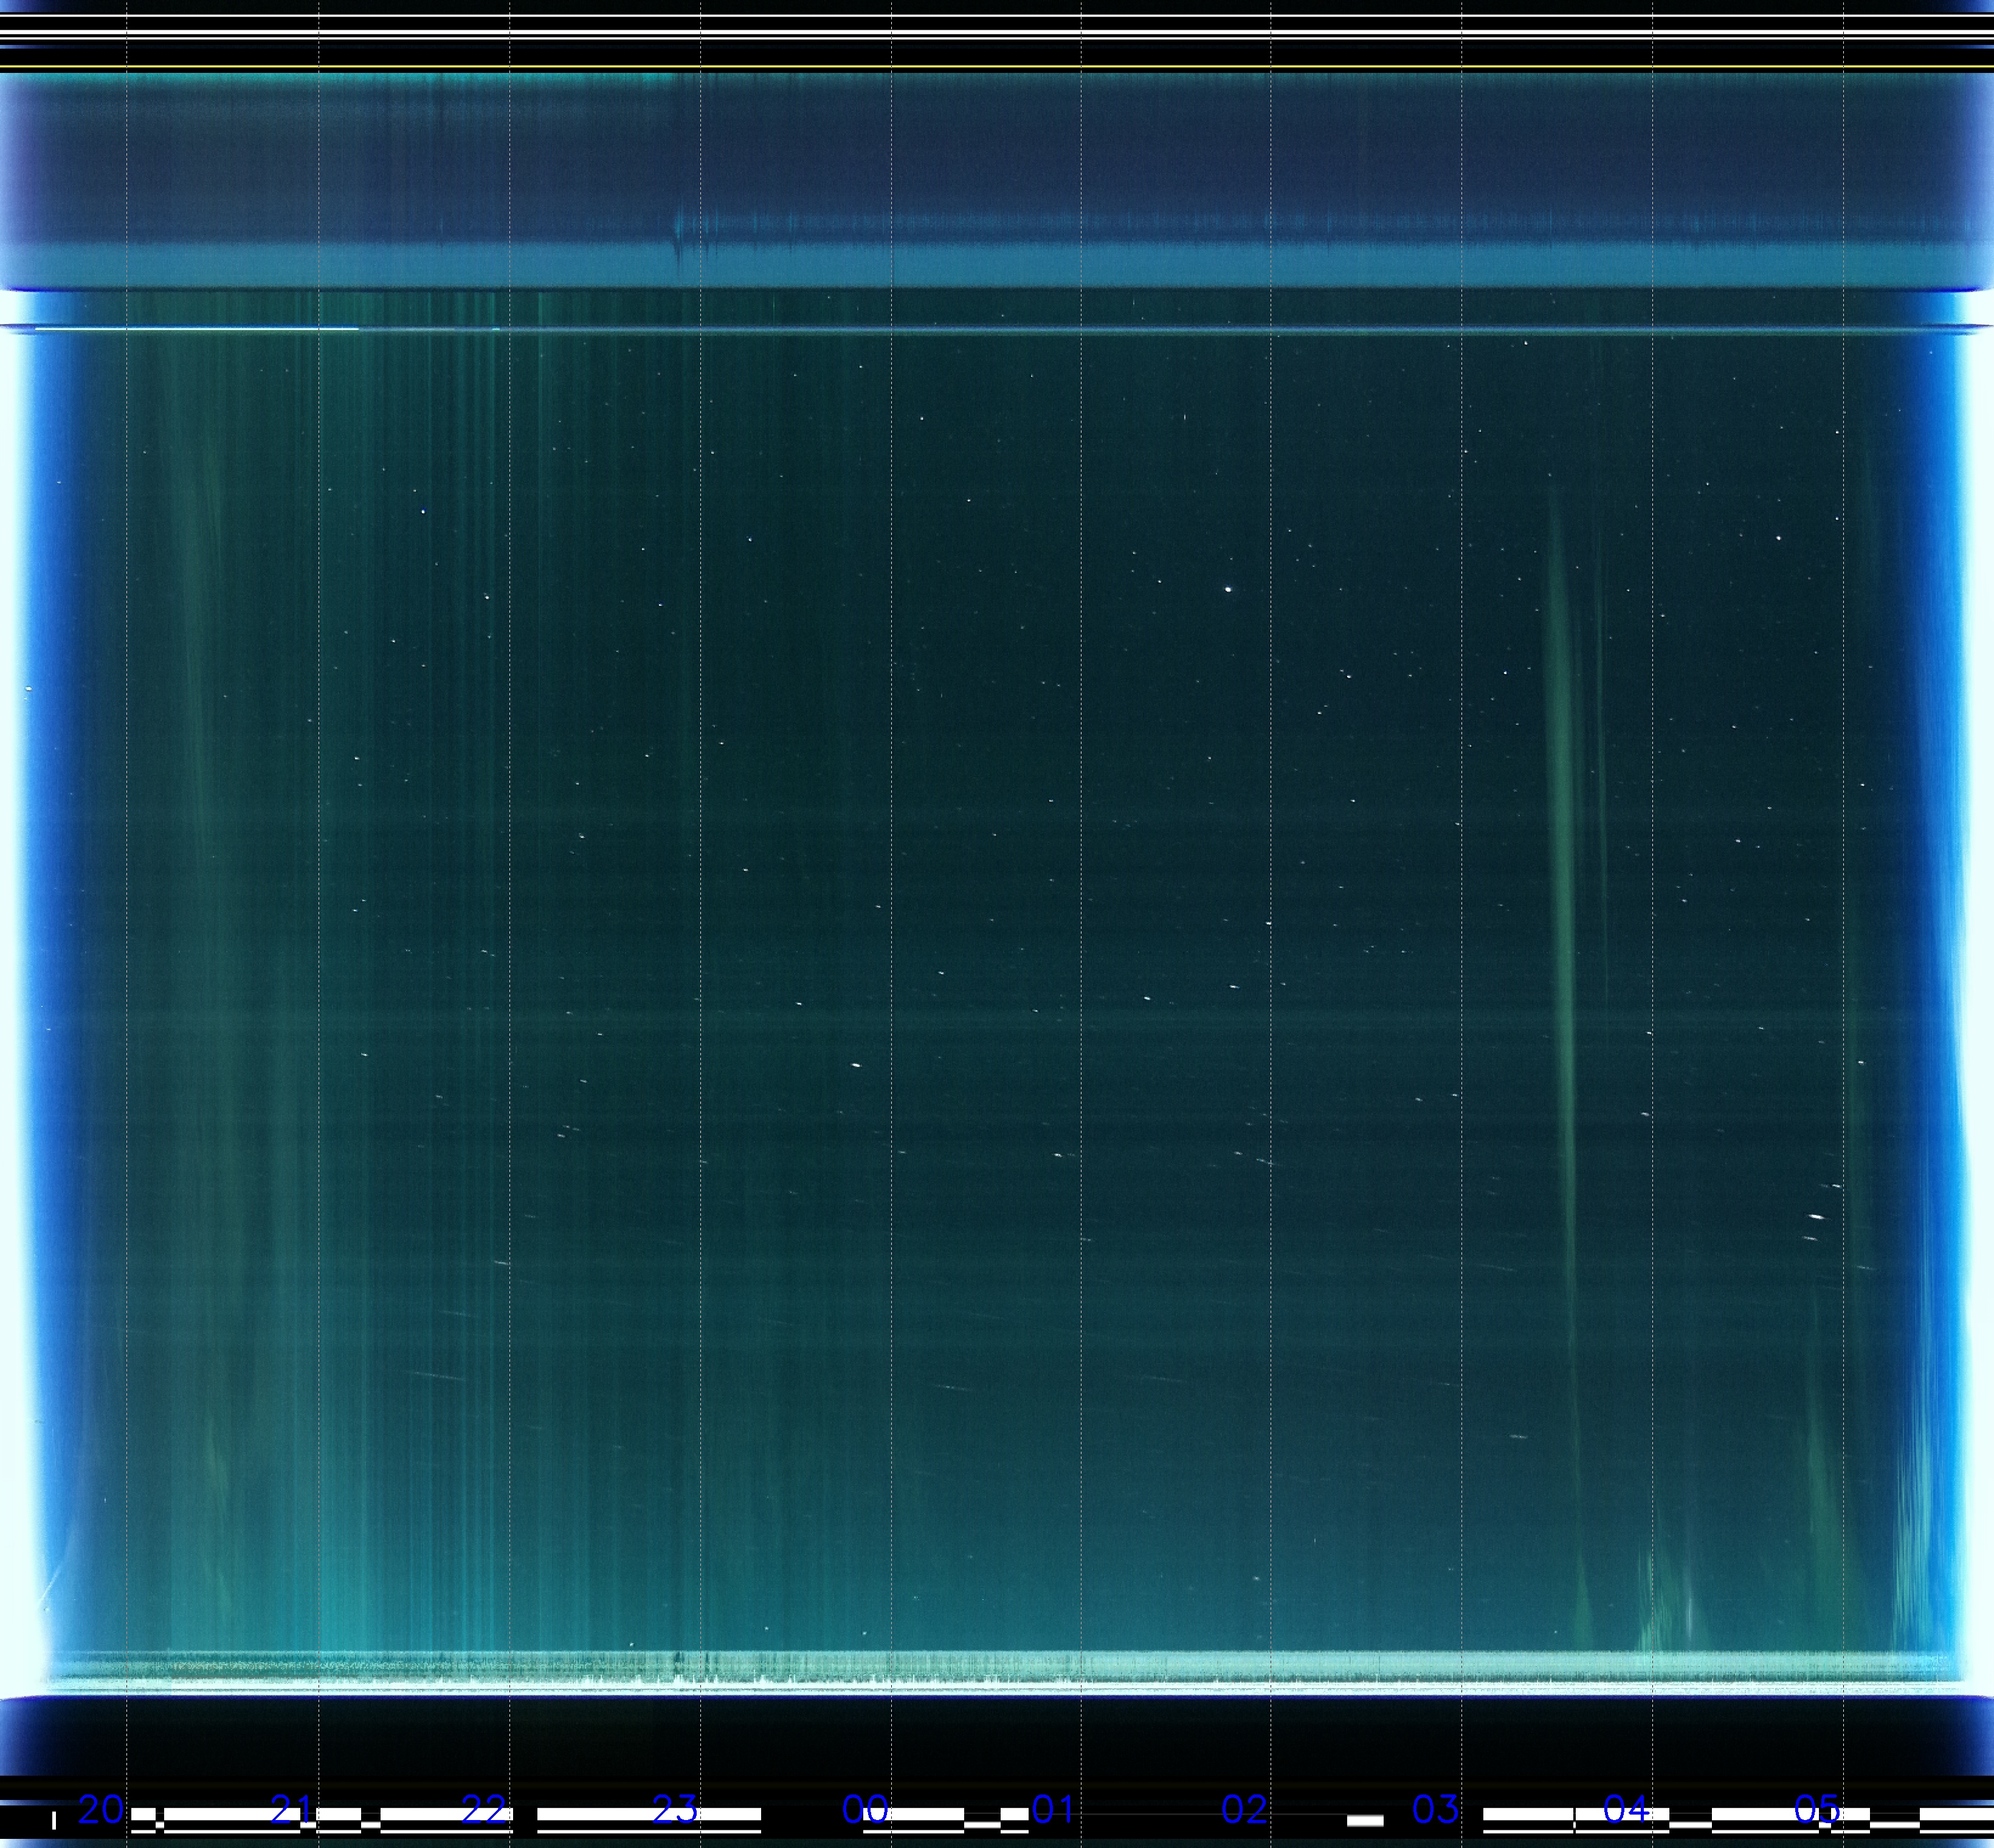The width and height of the screenshot is (1994, 1848).
Task: Click the 03 hour label
Action: [1435, 1809]
